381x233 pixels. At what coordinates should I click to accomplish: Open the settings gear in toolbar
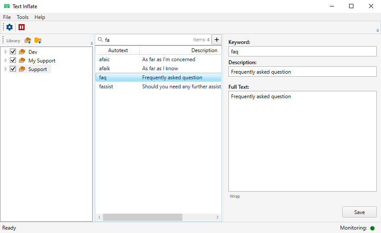pyautogui.click(x=9, y=27)
